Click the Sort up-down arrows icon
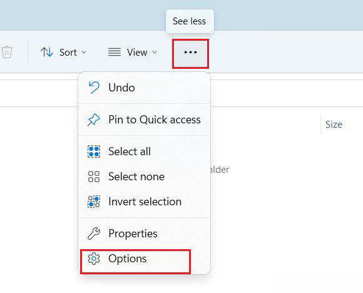 coord(47,53)
